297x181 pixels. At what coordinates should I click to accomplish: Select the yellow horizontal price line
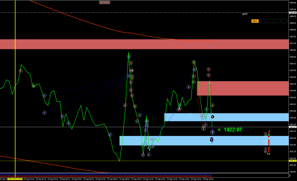point(144,161)
